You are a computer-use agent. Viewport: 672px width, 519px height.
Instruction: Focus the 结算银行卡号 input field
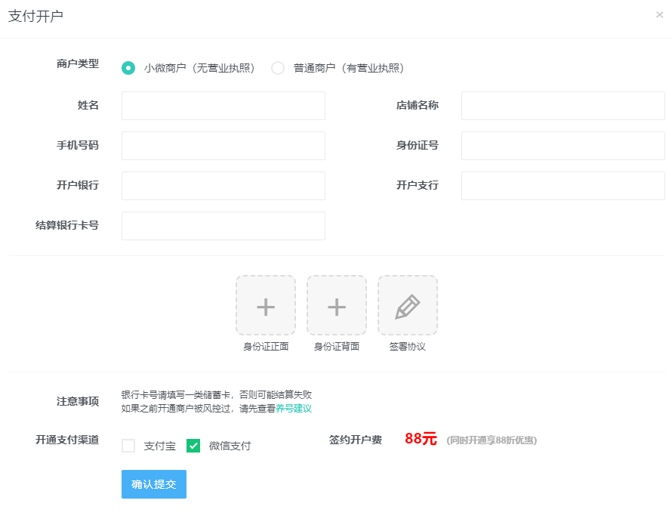pyautogui.click(x=223, y=225)
